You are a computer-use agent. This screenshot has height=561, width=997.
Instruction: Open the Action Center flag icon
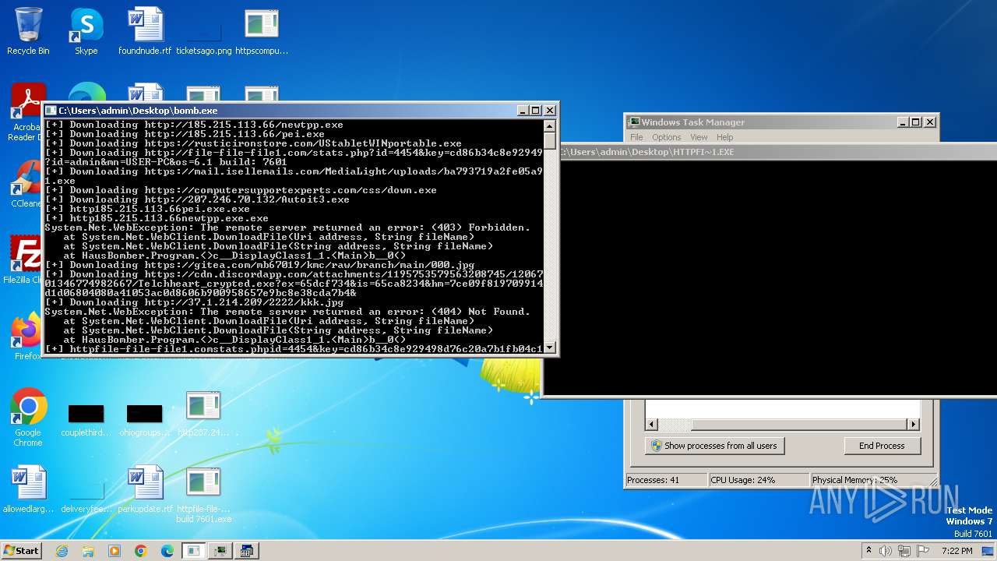pyautogui.click(x=921, y=551)
